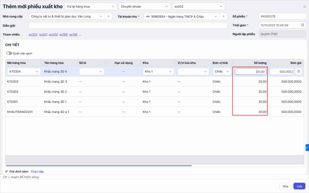Open the Chiếc unit dropdown
The width and height of the screenshot is (309, 193).
pos(222,71)
